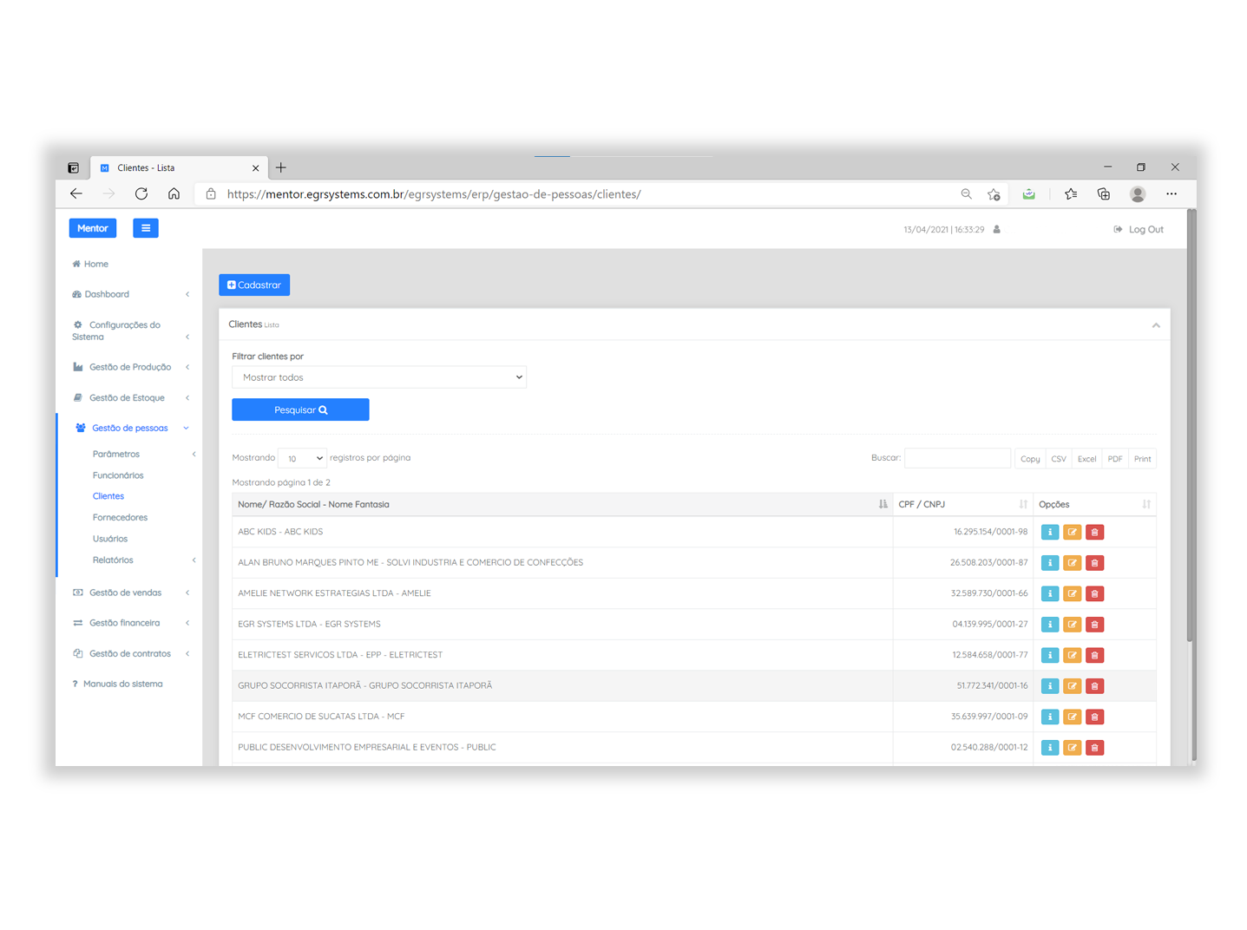Viewport: 1247px width, 930px height.
Task: Edit the ABC KIDS client record
Action: [x=1072, y=532]
